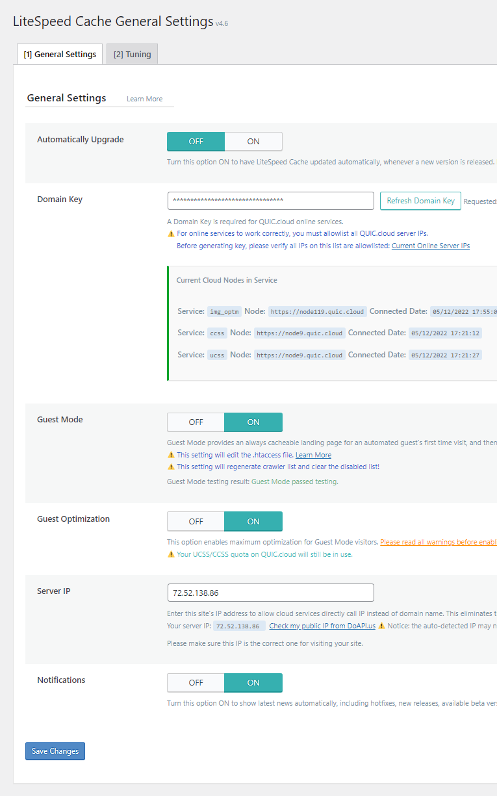This screenshot has height=796, width=497.
Task: Click the Guest Mode passed testing result text
Action: [294, 481]
